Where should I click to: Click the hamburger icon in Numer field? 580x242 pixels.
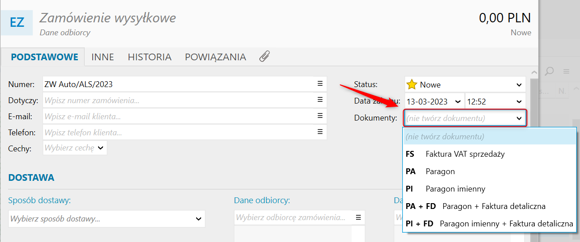click(320, 83)
